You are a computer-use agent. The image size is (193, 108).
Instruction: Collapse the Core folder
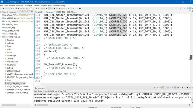coord(3,46)
